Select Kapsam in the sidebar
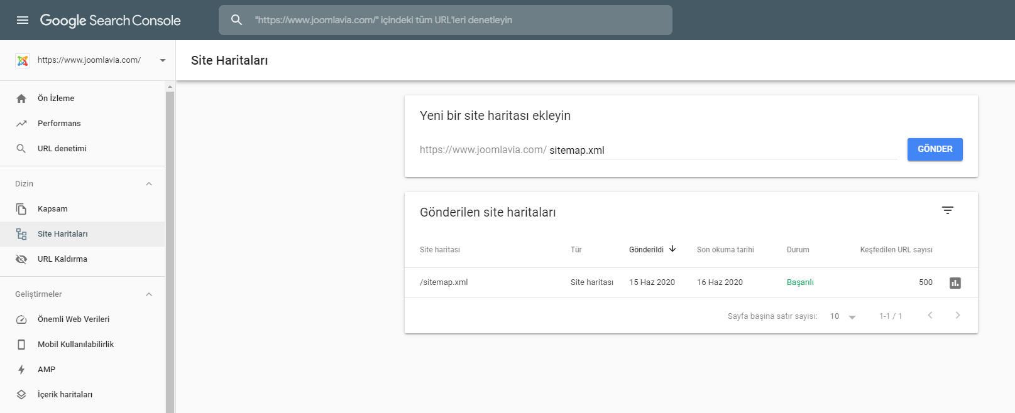This screenshot has height=413, width=1015. click(x=52, y=209)
